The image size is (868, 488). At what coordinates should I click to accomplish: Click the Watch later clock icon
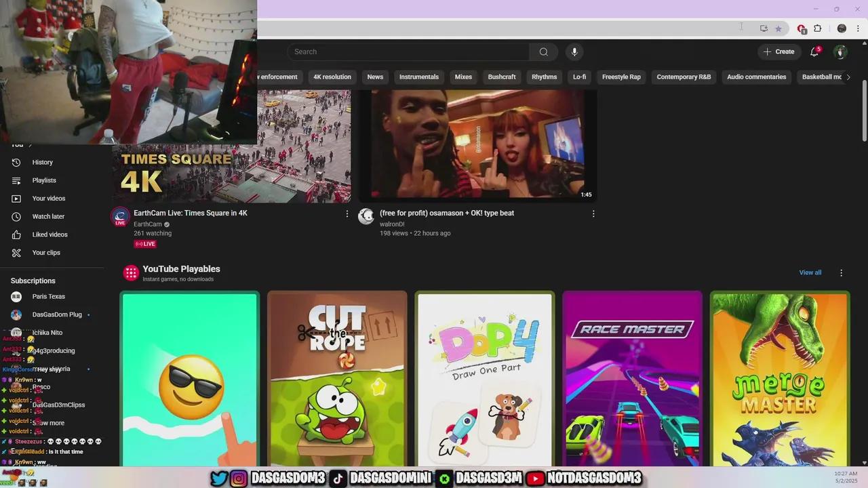pyautogui.click(x=17, y=216)
